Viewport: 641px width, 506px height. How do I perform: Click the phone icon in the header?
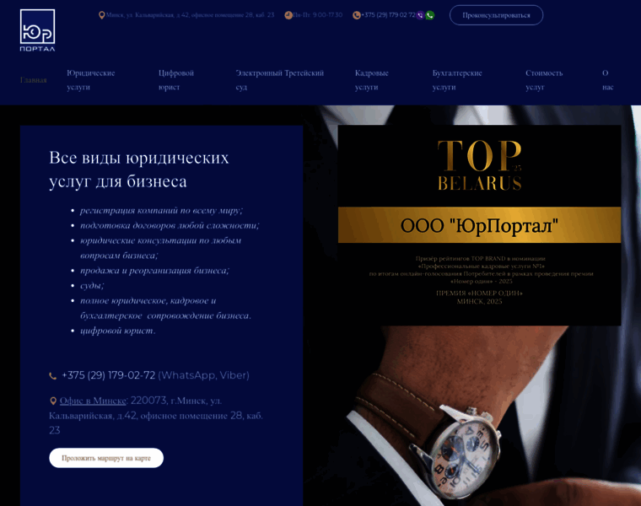(357, 15)
